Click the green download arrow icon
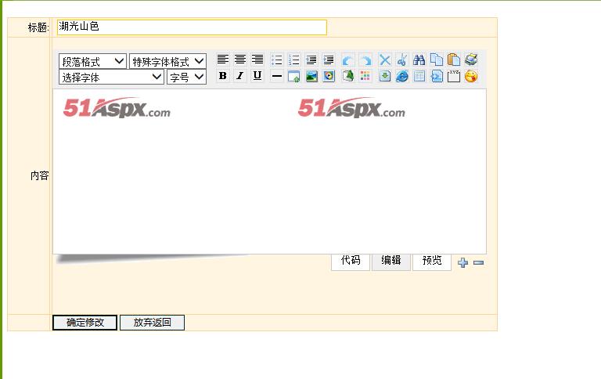601x379 pixels. [x=385, y=76]
